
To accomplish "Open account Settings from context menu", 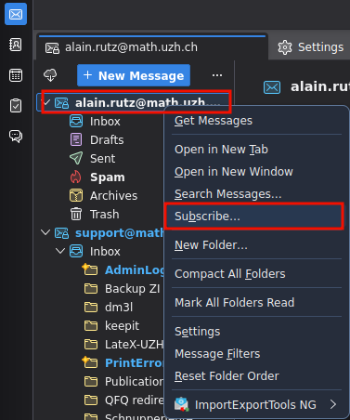I will coord(256,332).
